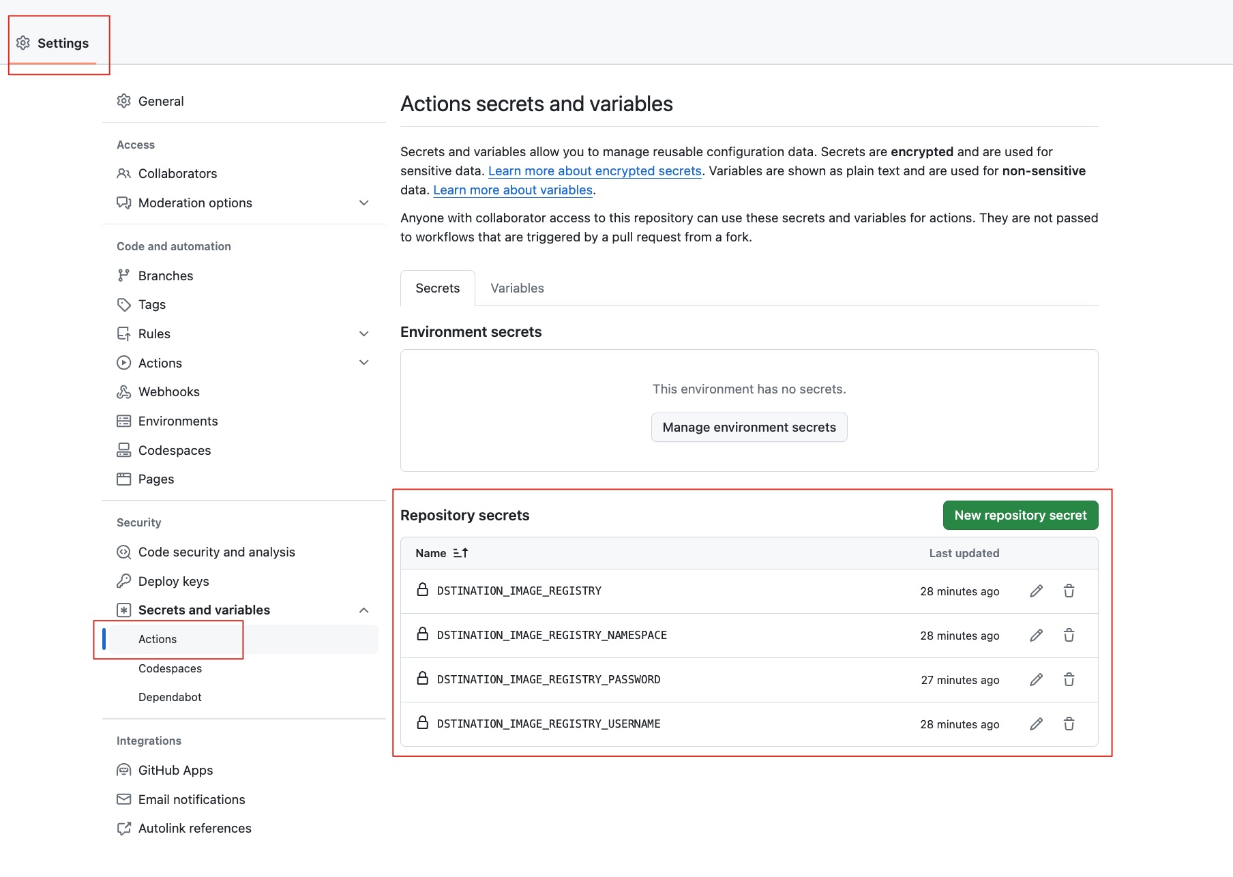
Task: Expand the Rules sidebar section
Action: [x=364, y=334]
